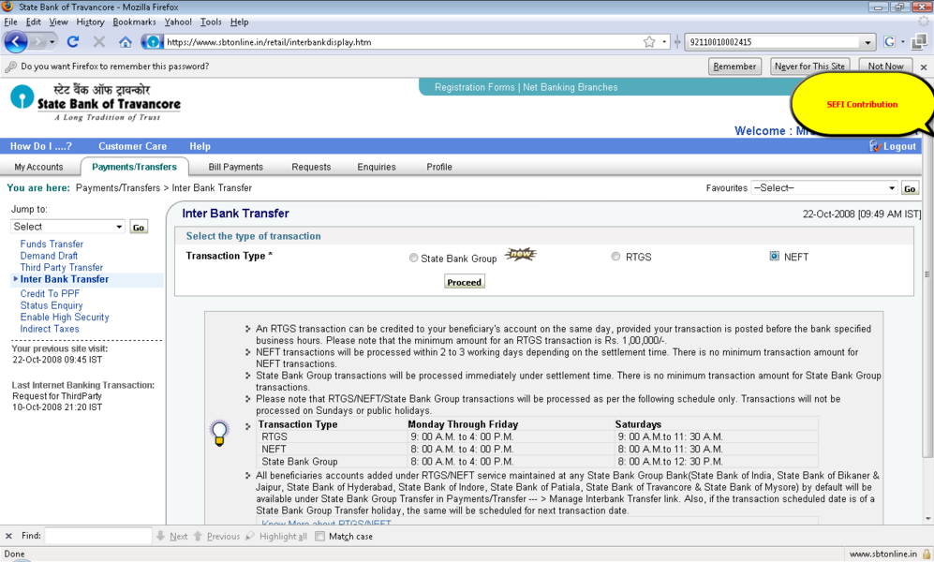Switch to the Bill Payments tab
The width and height of the screenshot is (934, 562).
pyautogui.click(x=235, y=167)
